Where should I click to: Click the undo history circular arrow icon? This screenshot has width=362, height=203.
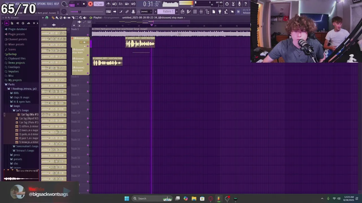click(227, 4)
